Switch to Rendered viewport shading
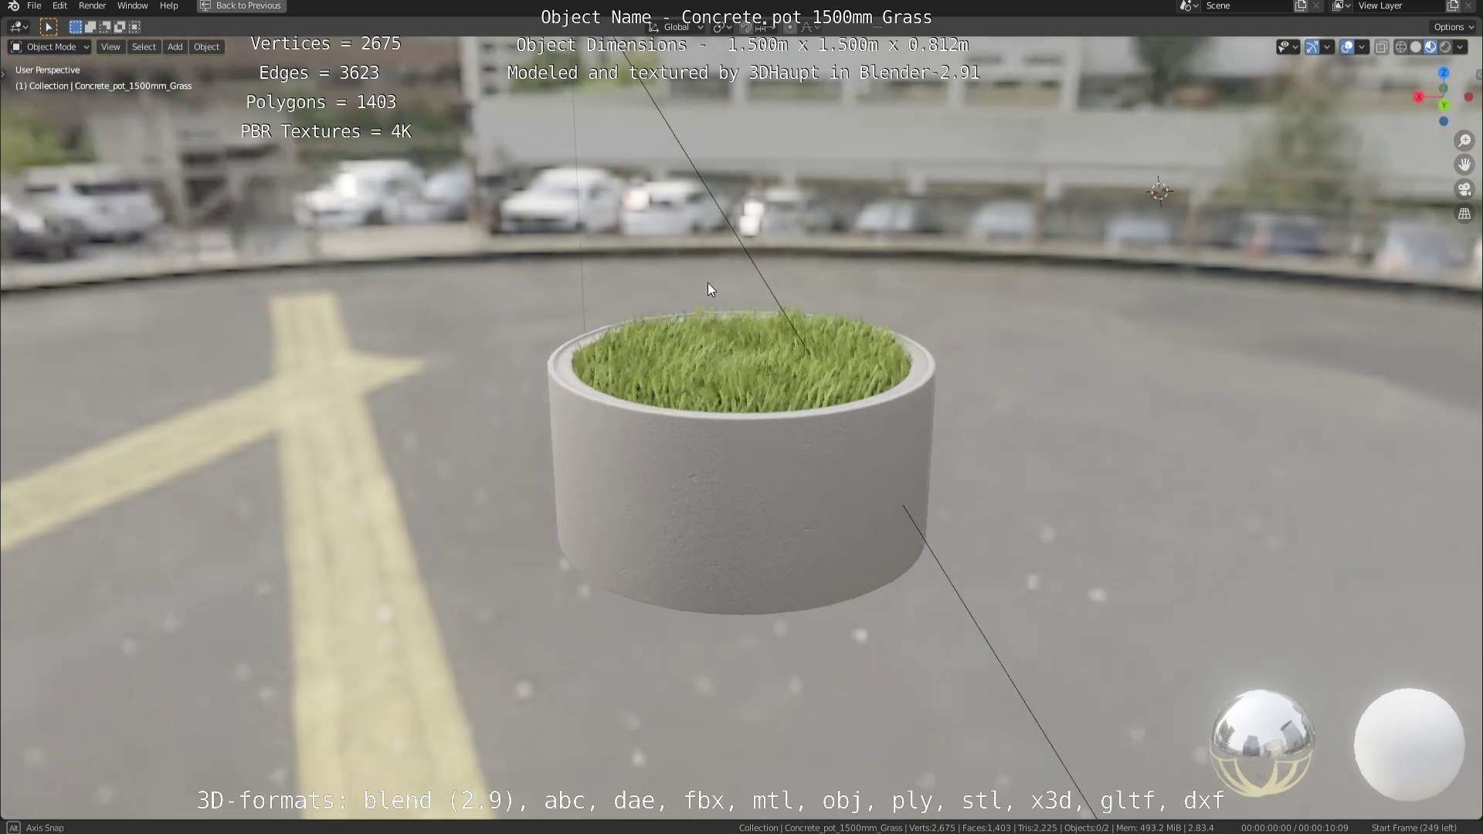The width and height of the screenshot is (1483, 834). (x=1445, y=47)
